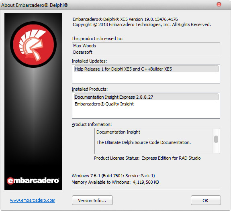Open the Version Info dialog
This screenshot has width=231, height=211.
(92, 200)
